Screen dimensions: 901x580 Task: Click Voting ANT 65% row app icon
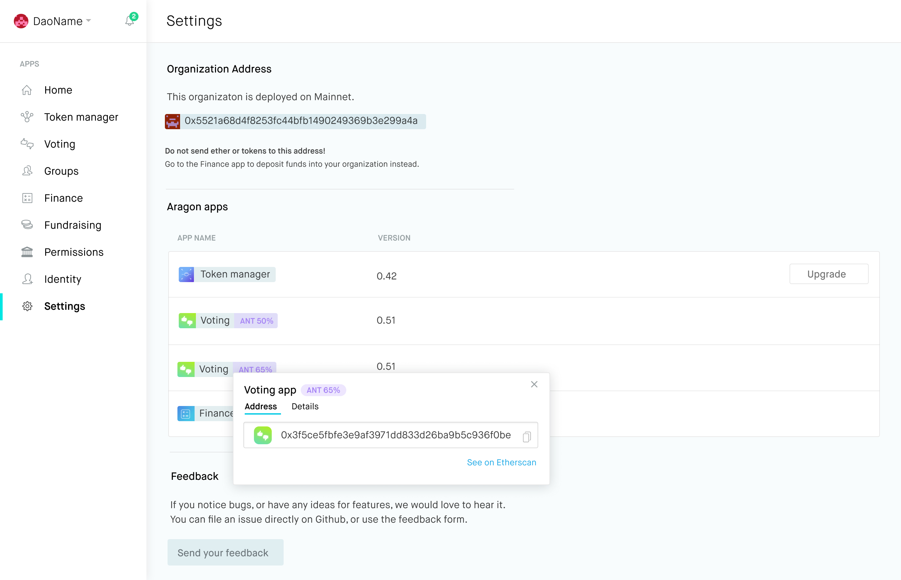pos(186,369)
